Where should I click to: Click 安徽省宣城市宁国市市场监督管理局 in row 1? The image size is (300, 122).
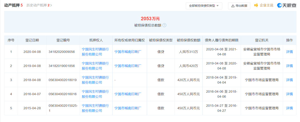click(x=262, y=52)
